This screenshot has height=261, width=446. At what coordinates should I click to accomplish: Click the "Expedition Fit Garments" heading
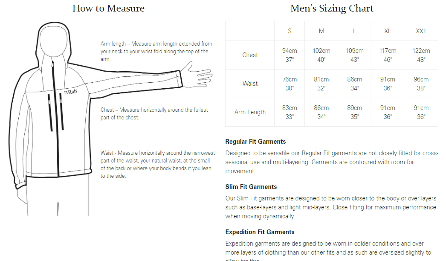click(x=260, y=232)
